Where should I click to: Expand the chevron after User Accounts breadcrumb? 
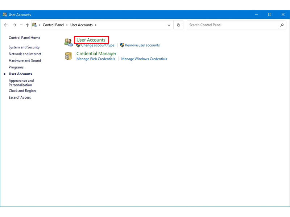coord(96,25)
